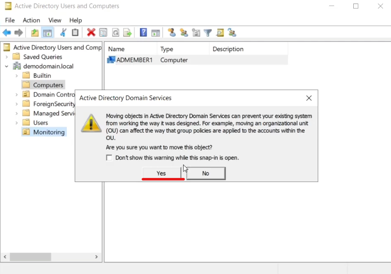Viewport: 391px width, 274px height.
Task: Sort by the Description column header
Action: pyautogui.click(x=228, y=49)
